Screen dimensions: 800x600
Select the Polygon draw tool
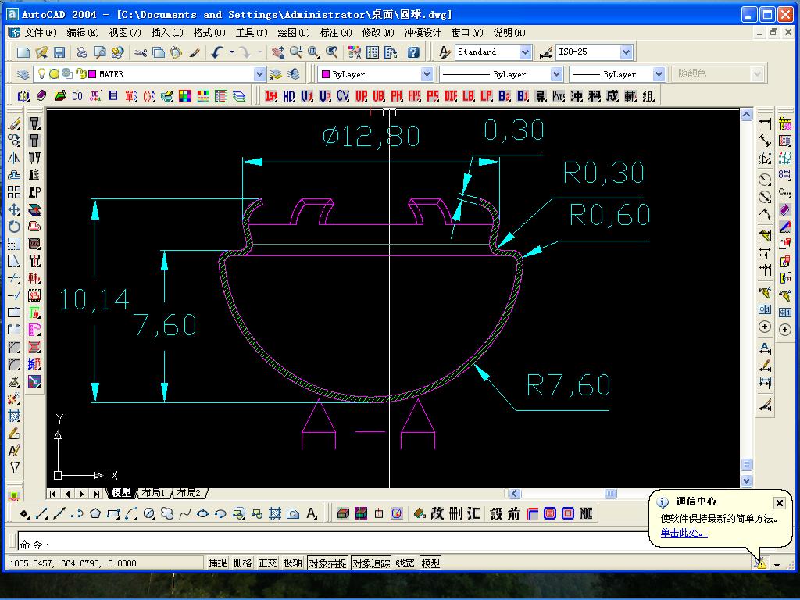click(x=95, y=513)
